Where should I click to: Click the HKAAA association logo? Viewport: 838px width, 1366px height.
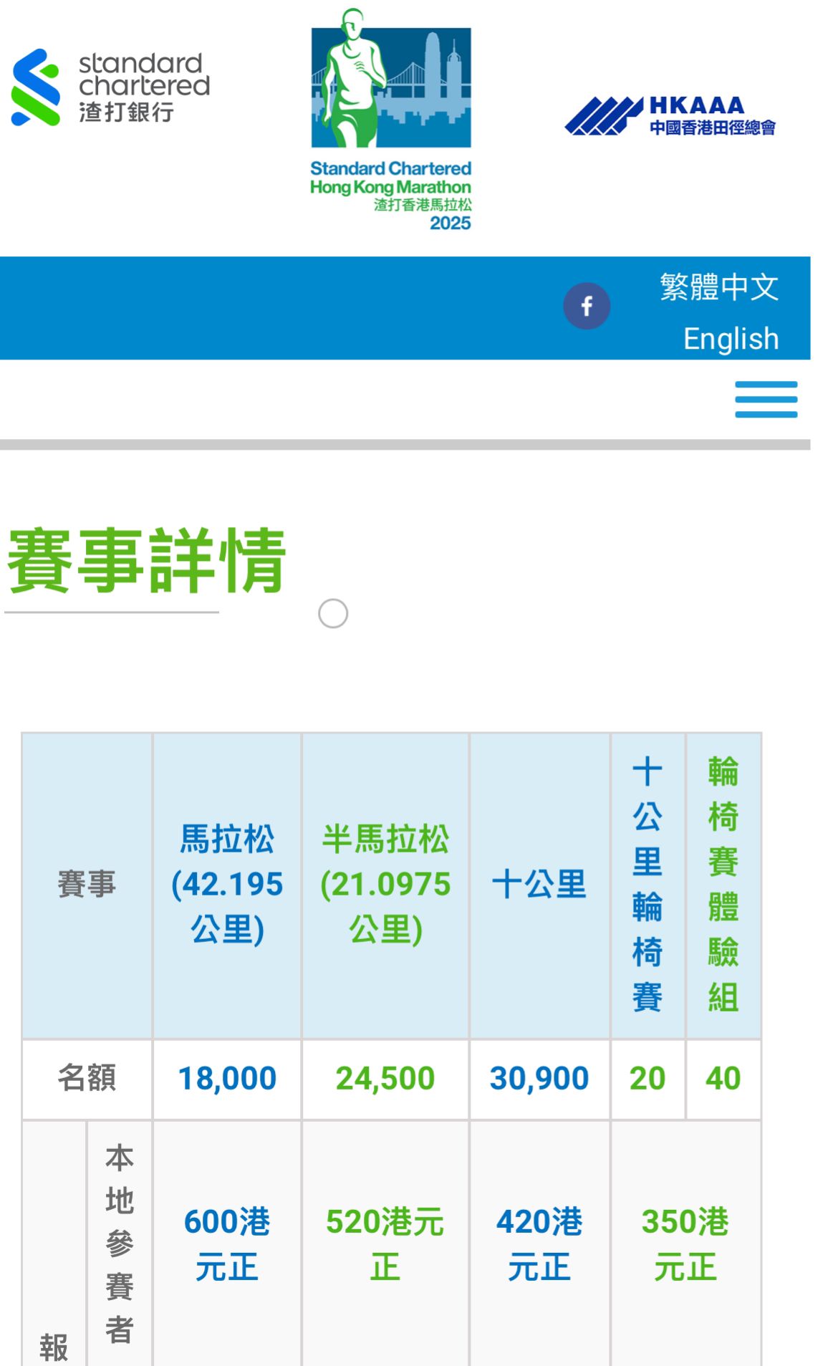670,116
